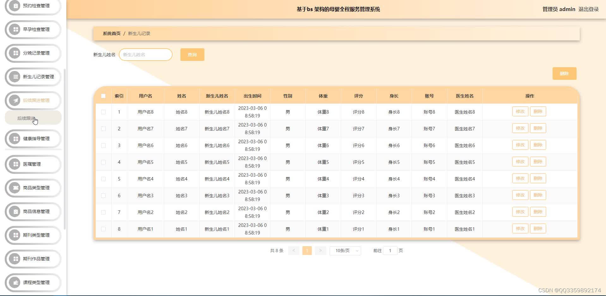Image resolution: width=606 pixels, height=296 pixels.
Task: Check the row for 用户名5
Action: pos(103,162)
